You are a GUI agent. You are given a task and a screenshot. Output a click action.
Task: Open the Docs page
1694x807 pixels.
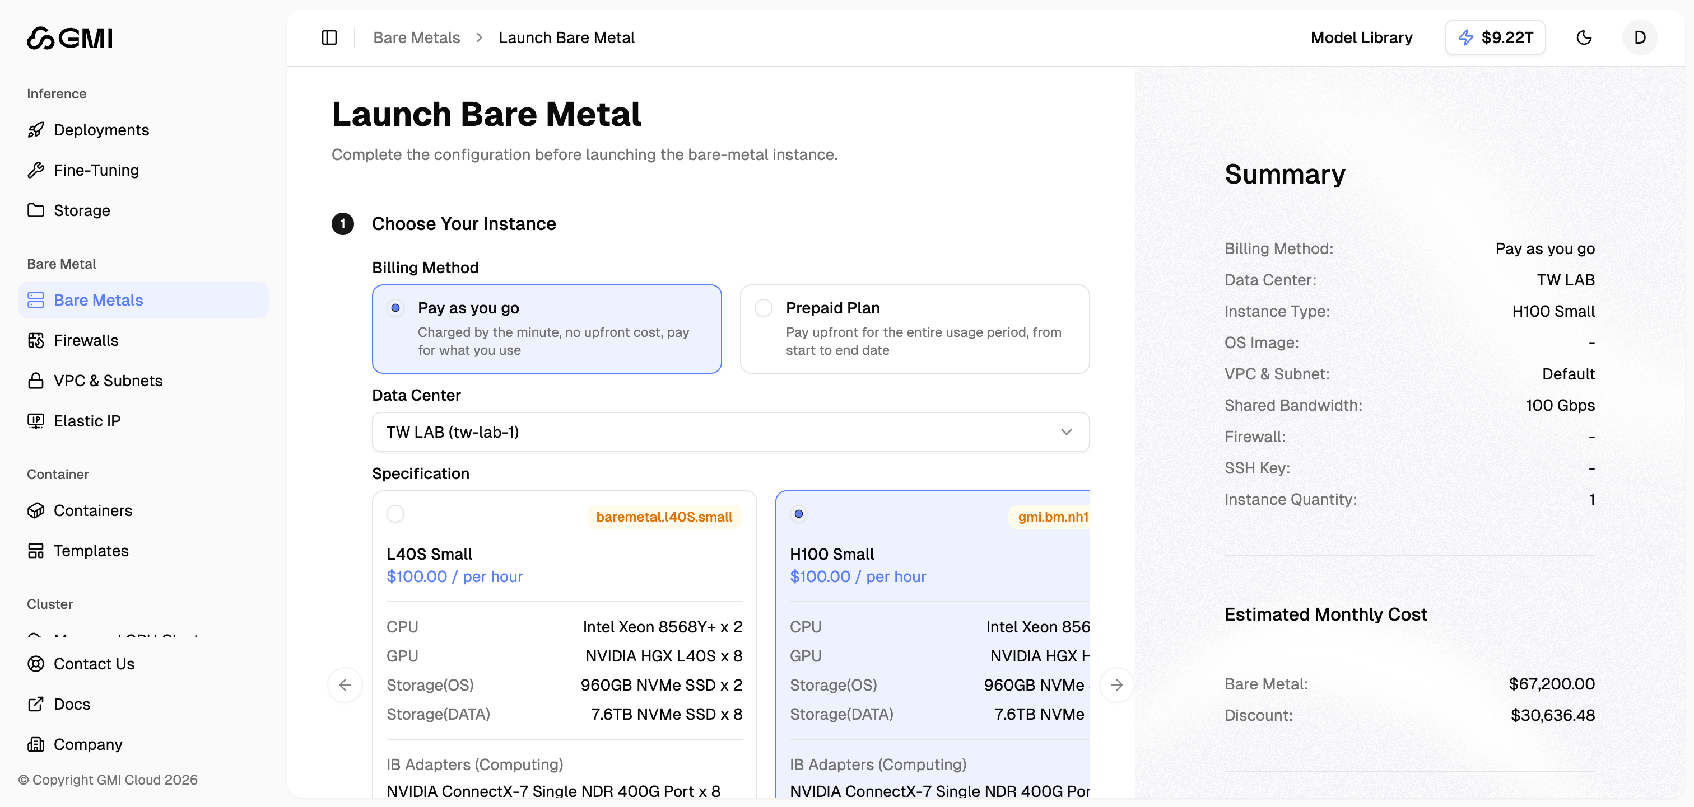[72, 704]
